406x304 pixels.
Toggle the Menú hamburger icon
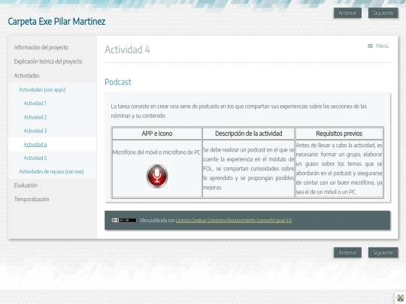tap(370, 46)
